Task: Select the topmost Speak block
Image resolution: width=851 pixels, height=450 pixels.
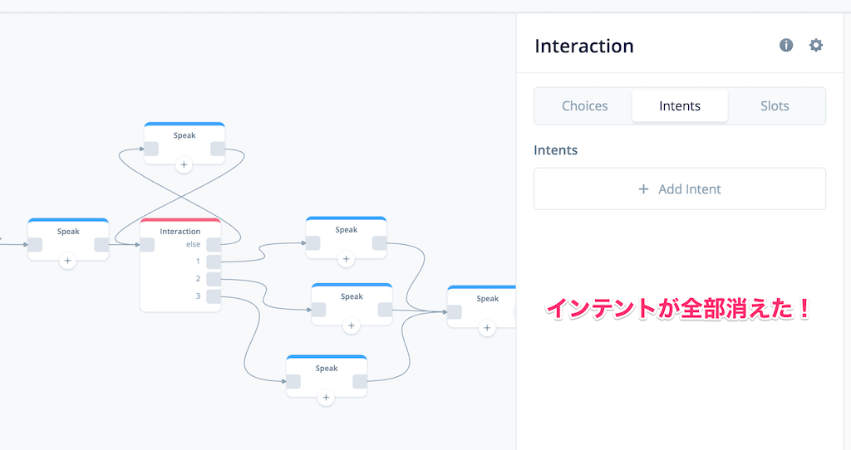Action: (184, 135)
